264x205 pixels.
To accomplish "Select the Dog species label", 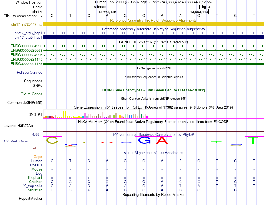I will [39, 174].
